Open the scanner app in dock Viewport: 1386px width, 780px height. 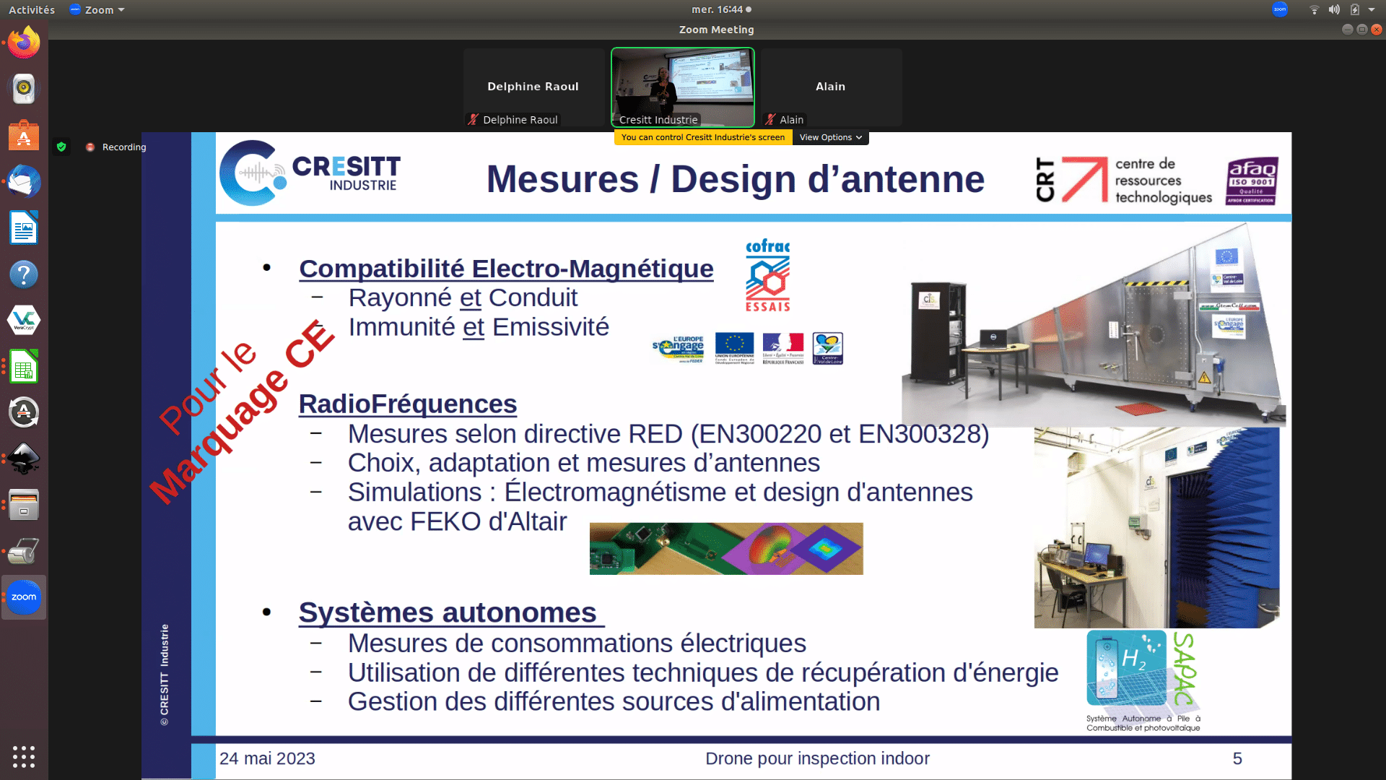[24, 551]
